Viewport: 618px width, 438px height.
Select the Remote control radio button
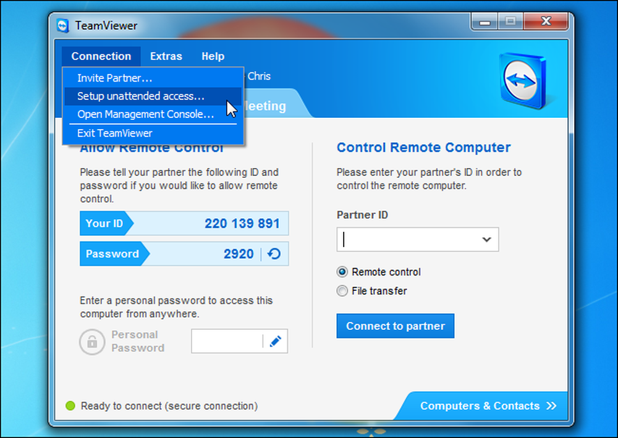click(342, 272)
